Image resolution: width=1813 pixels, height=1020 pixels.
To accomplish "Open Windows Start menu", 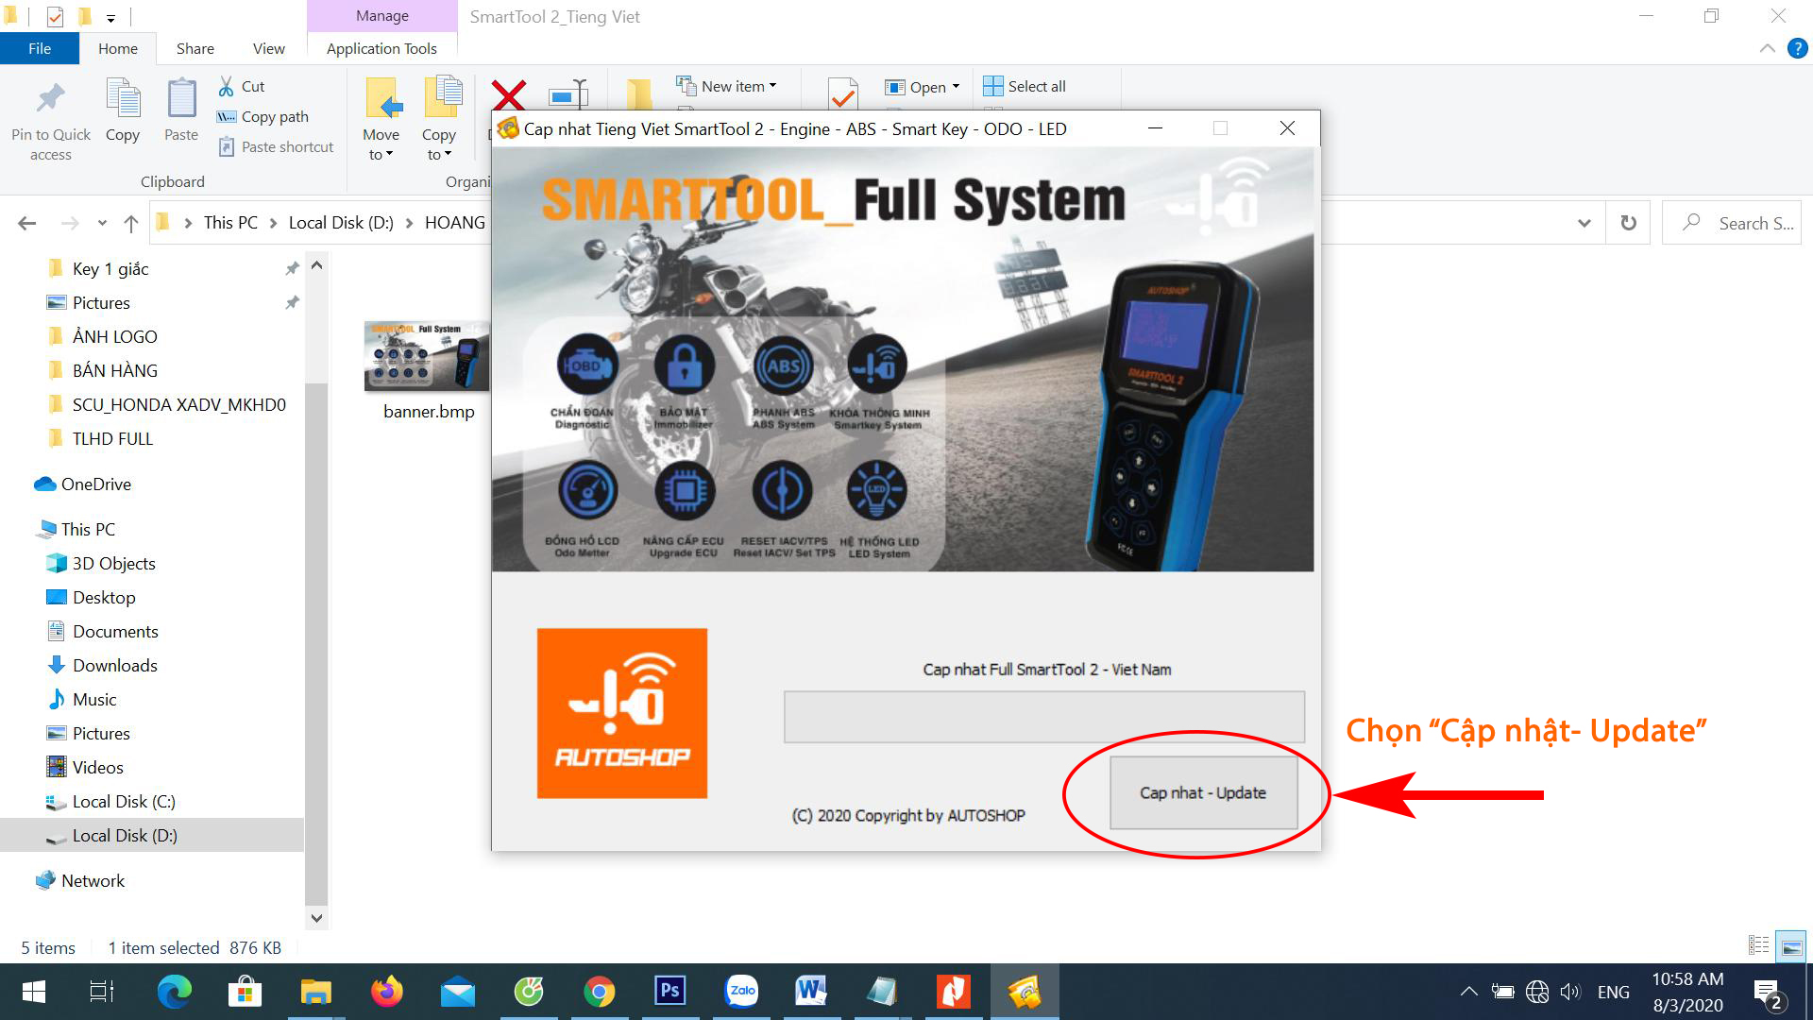I will [x=33, y=992].
